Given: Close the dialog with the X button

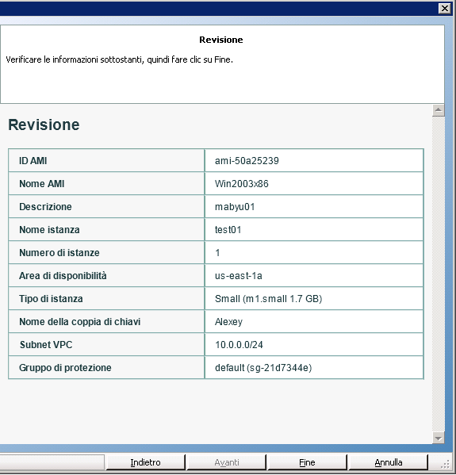Looking at the screenshot, I should pos(444,8).
